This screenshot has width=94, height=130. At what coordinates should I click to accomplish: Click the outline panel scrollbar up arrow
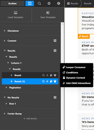(x=62, y=24)
